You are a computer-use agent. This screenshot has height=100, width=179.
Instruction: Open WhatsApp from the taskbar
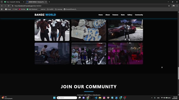click(x=121, y=98)
